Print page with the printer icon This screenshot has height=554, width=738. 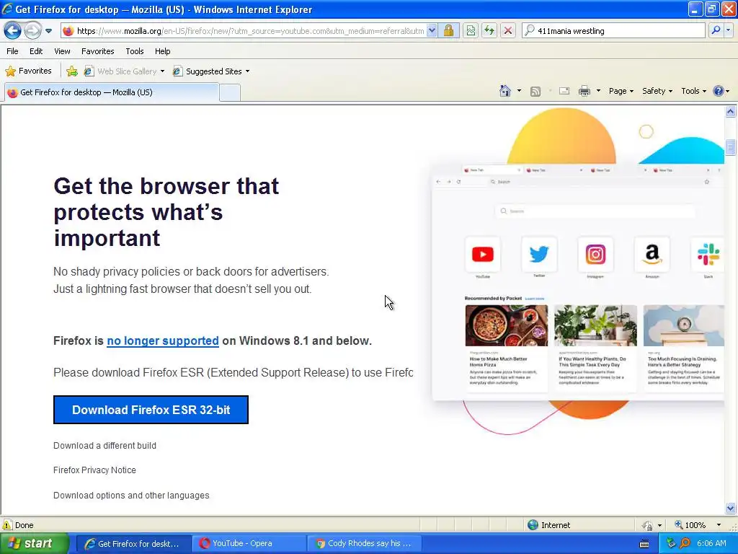point(584,91)
